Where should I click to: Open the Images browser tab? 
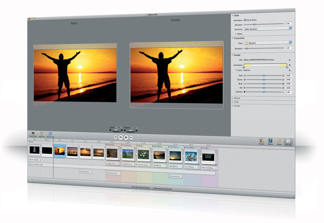coord(261,142)
